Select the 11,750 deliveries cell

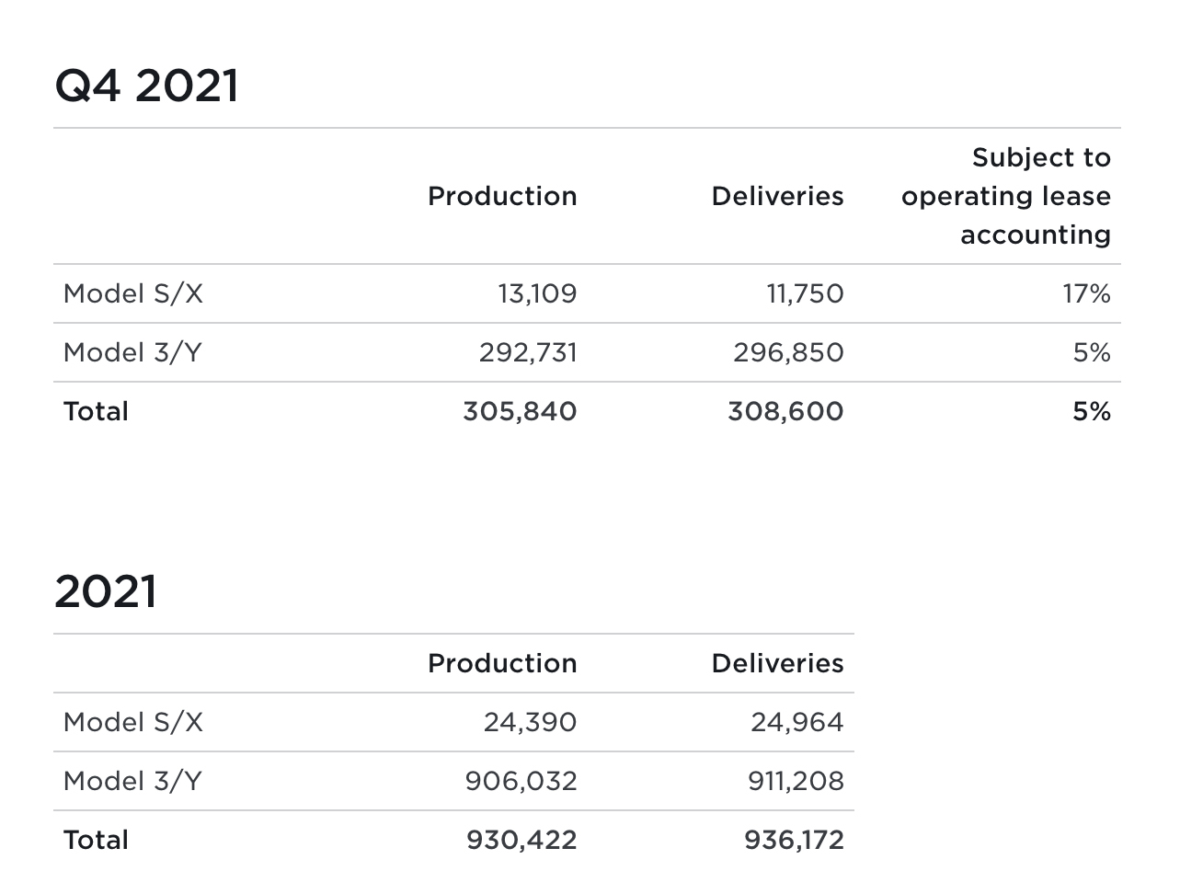click(x=805, y=293)
